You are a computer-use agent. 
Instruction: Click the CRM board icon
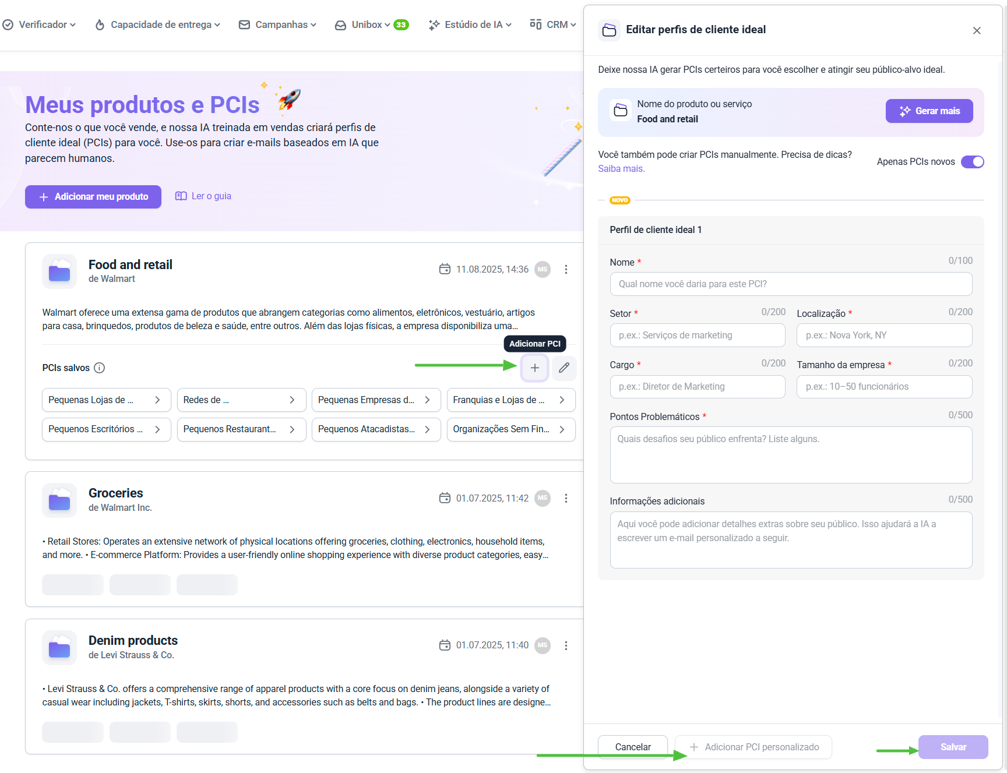(x=536, y=24)
